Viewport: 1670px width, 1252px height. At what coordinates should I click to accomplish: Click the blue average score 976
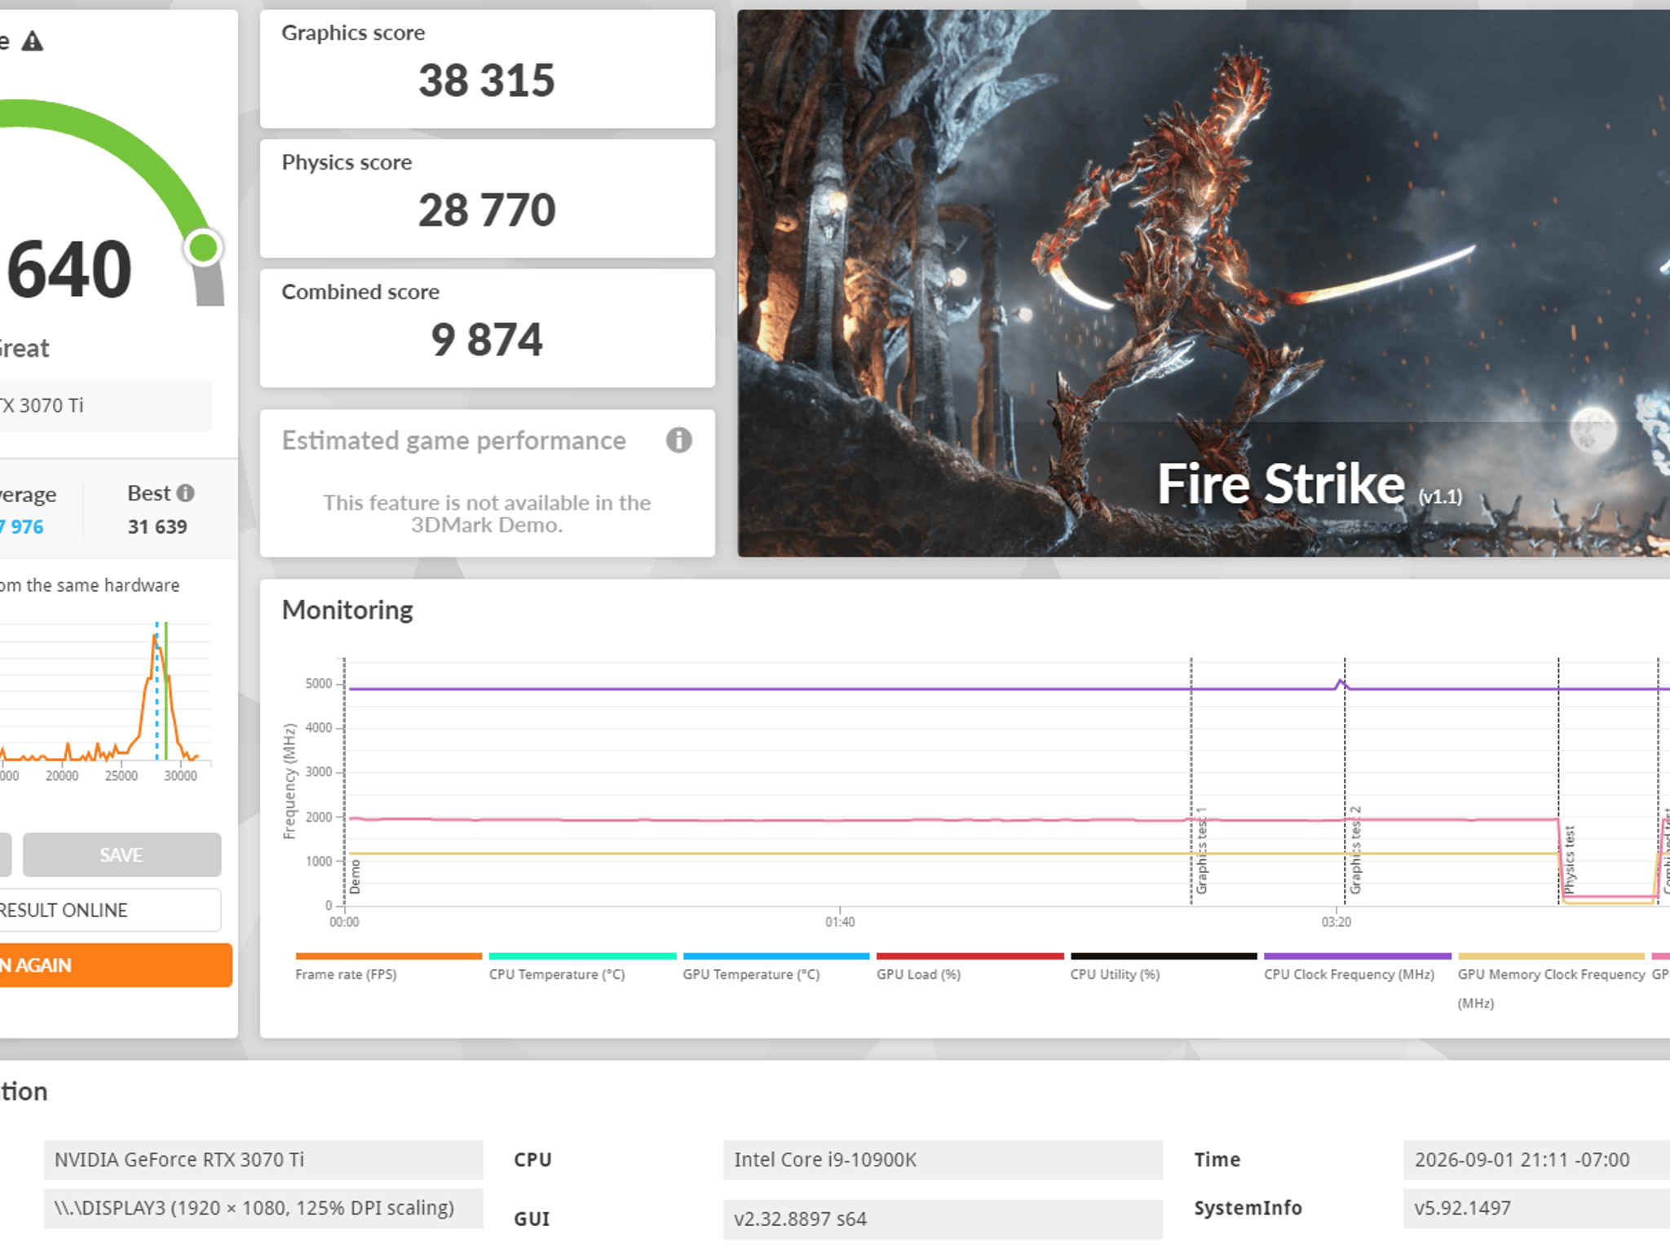[x=22, y=527]
